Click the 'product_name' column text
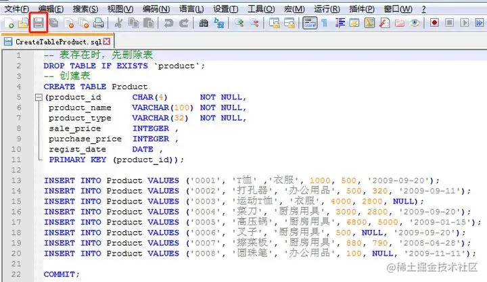487x282 pixels. point(80,108)
